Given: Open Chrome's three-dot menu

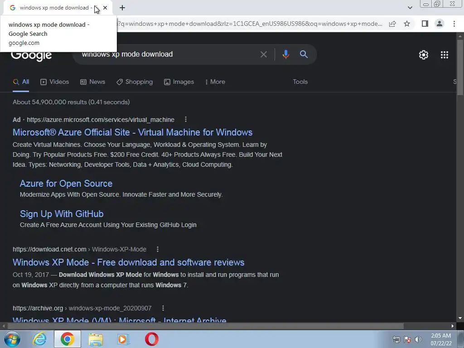Looking at the screenshot, I should [x=454, y=24].
